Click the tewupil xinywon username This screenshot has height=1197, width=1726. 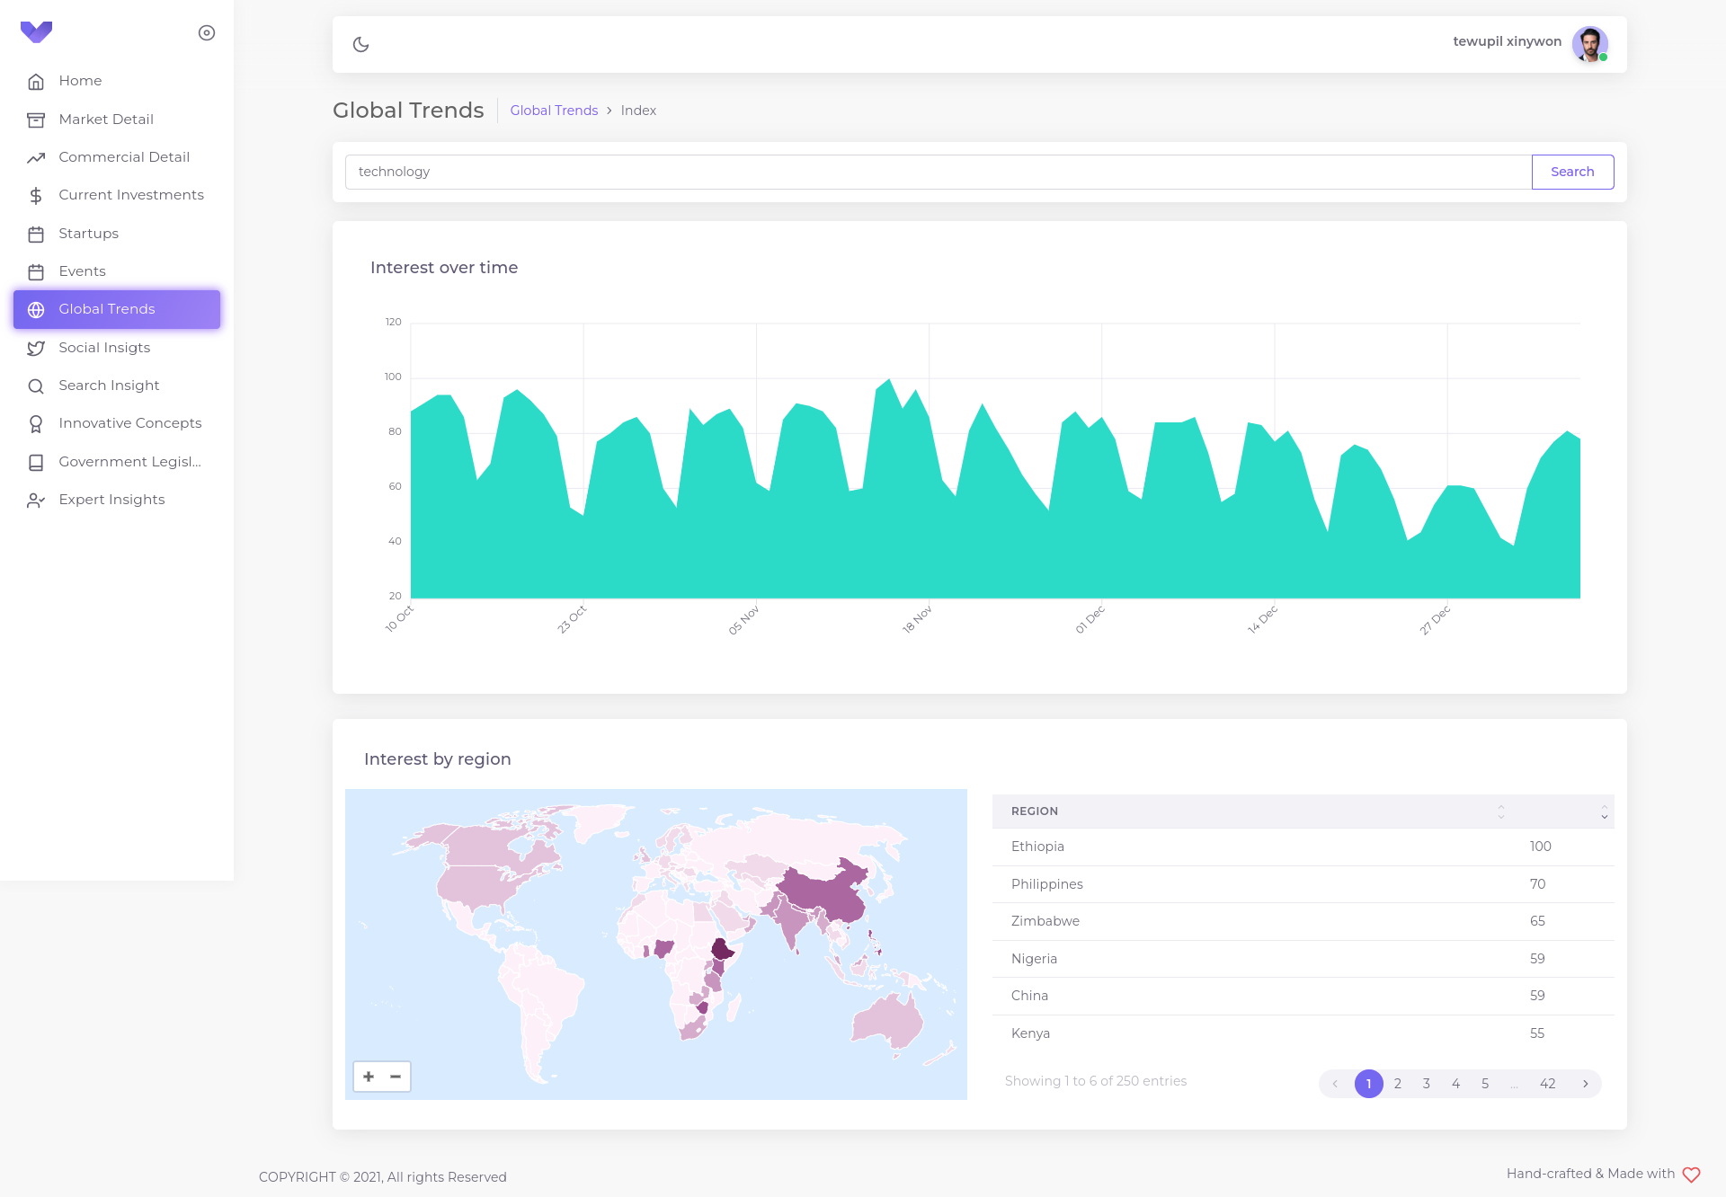[x=1507, y=41]
